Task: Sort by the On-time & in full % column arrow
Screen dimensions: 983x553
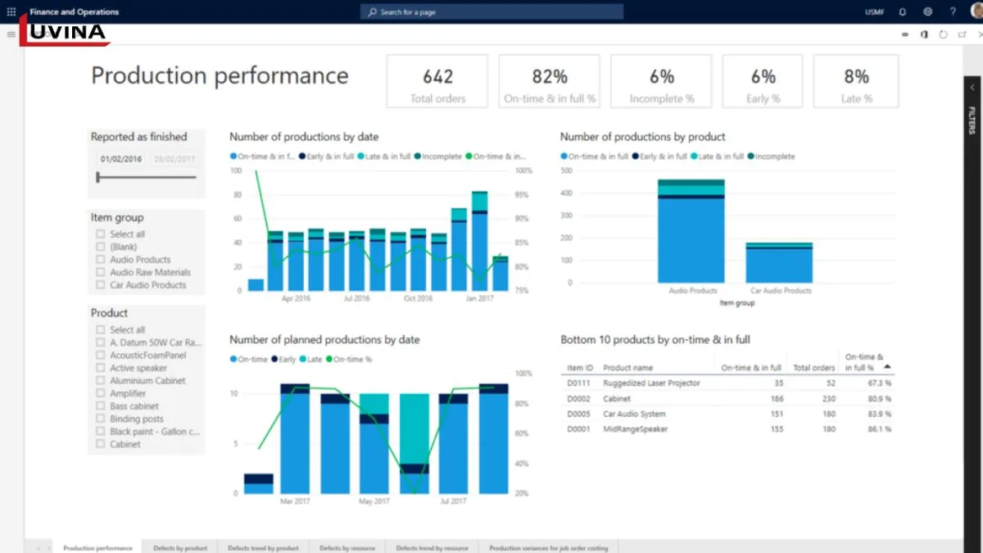Action: pyautogui.click(x=887, y=367)
